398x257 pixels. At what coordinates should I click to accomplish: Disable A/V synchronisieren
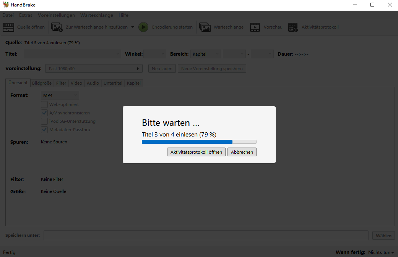pyautogui.click(x=44, y=112)
